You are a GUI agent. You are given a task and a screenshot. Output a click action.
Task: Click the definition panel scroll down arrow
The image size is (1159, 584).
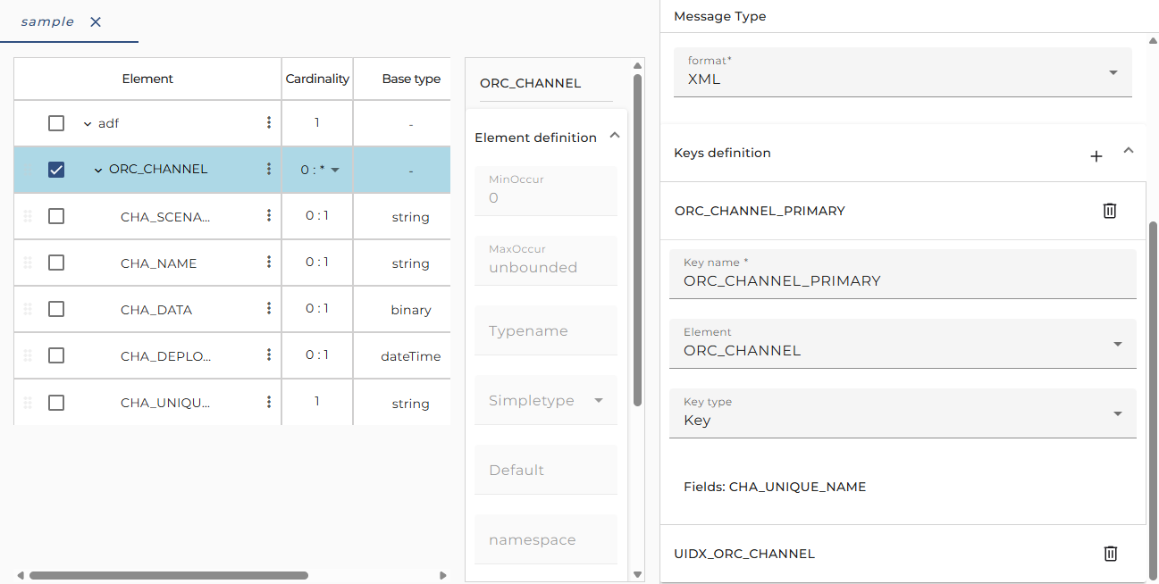click(x=637, y=575)
